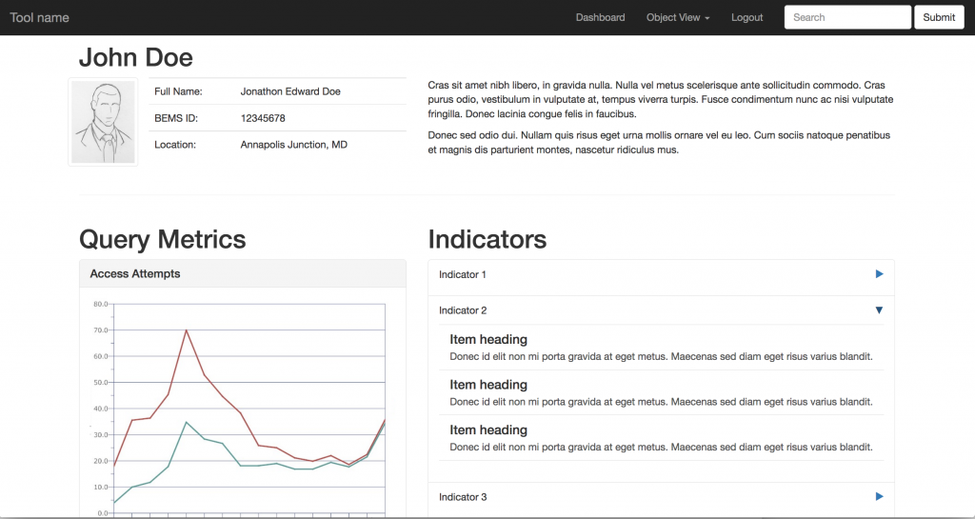This screenshot has height=519, width=975.
Task: Click the red line peak on chart
Action: pos(186,330)
